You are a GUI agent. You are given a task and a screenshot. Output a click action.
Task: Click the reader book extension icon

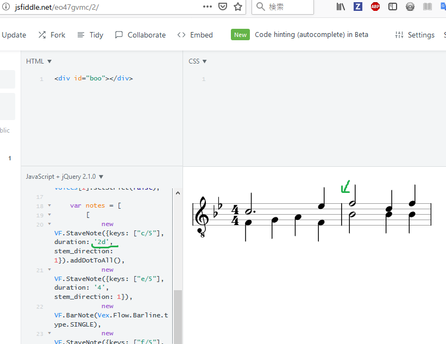coord(427,7)
